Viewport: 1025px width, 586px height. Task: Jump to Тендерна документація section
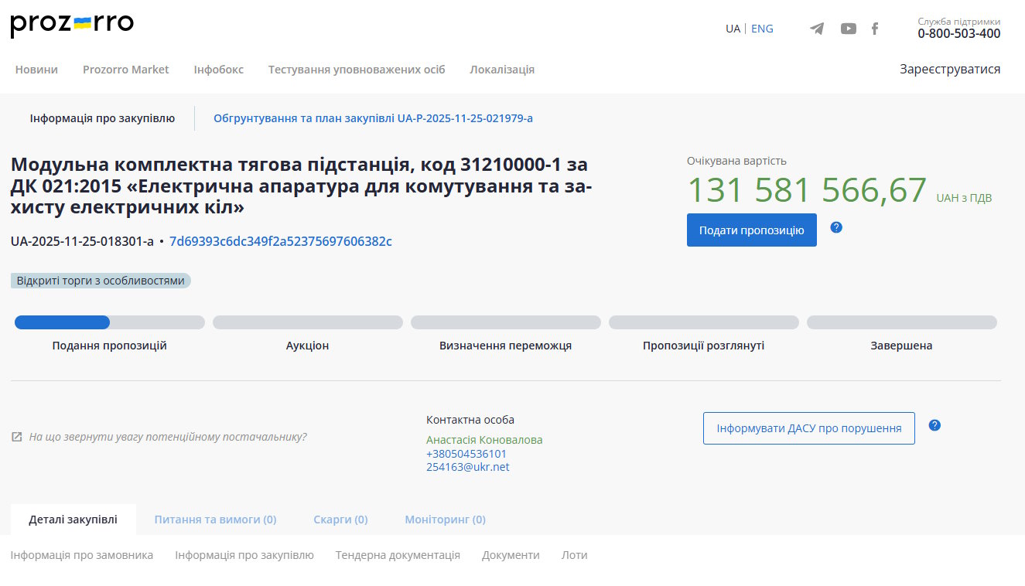(398, 555)
